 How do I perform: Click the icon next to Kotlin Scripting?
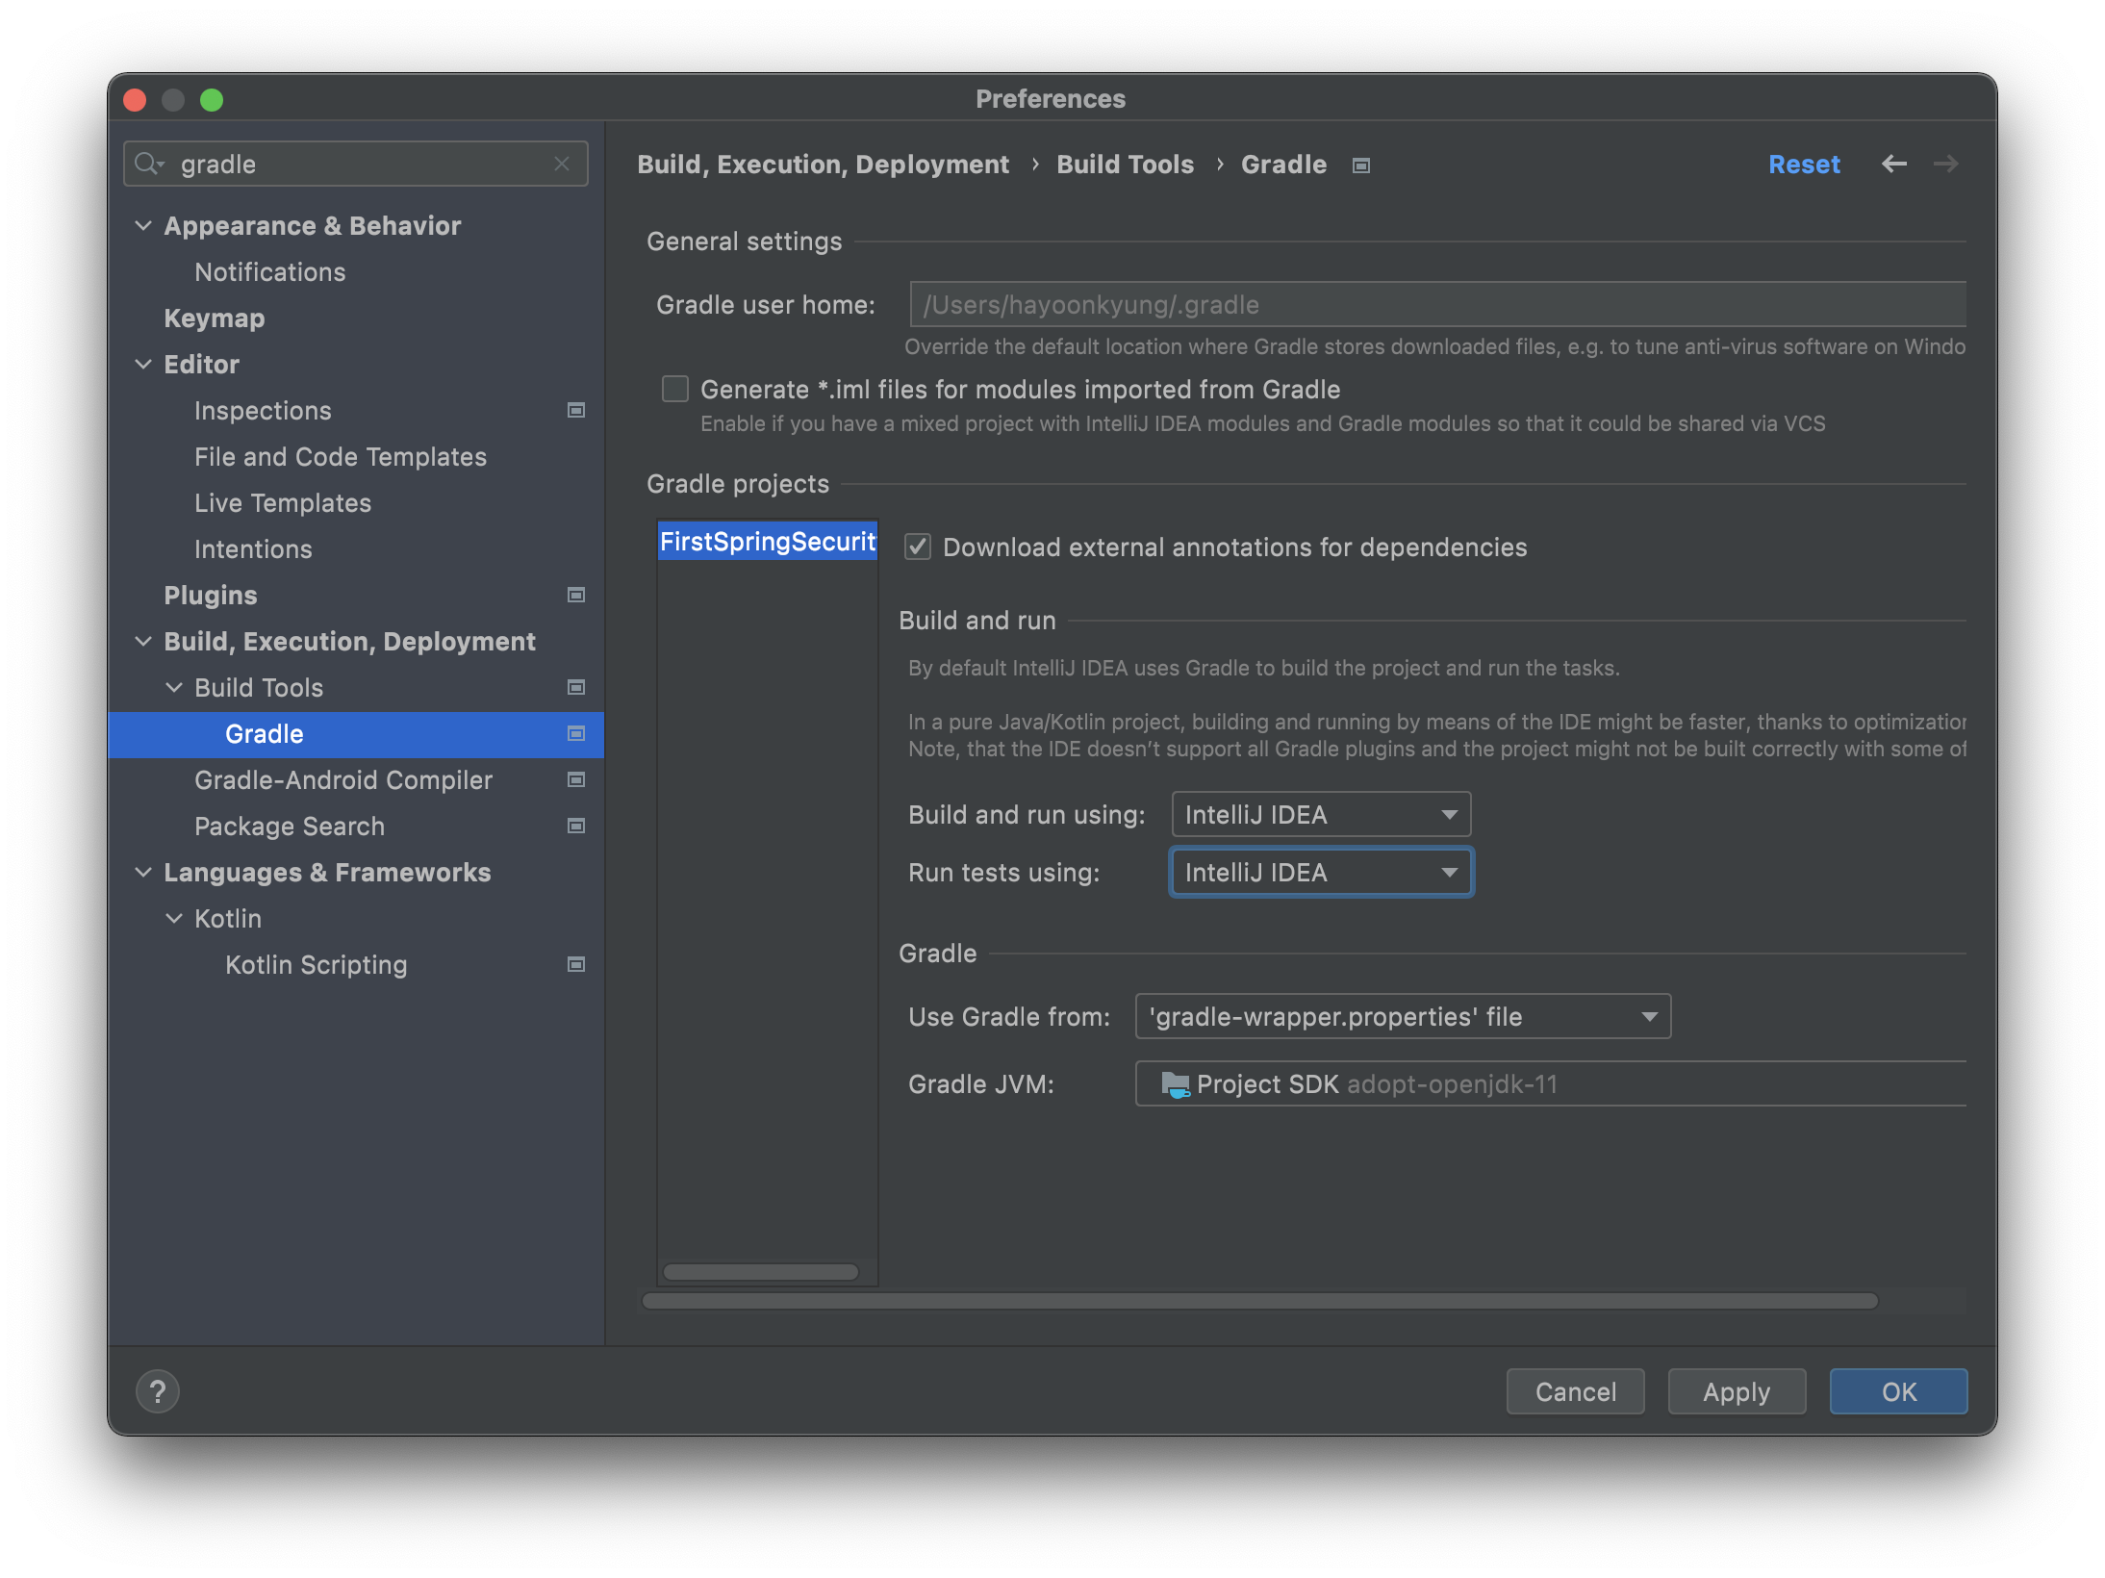(x=575, y=964)
